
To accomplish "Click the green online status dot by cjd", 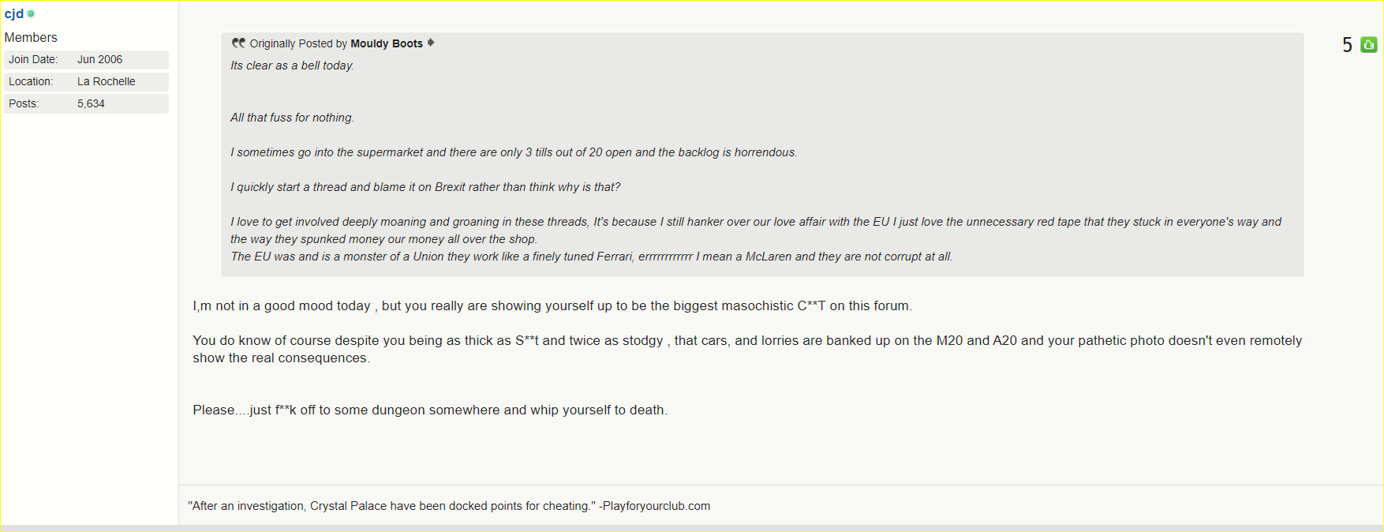I will [31, 13].
